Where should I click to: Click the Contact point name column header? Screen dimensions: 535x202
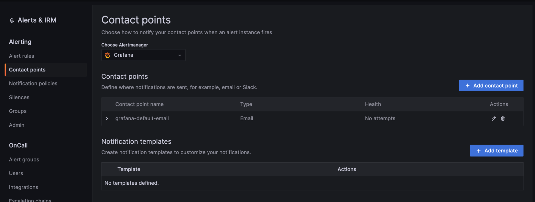tap(139, 104)
